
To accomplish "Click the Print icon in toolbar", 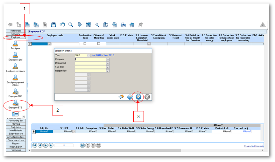I will (x=123, y=25).
